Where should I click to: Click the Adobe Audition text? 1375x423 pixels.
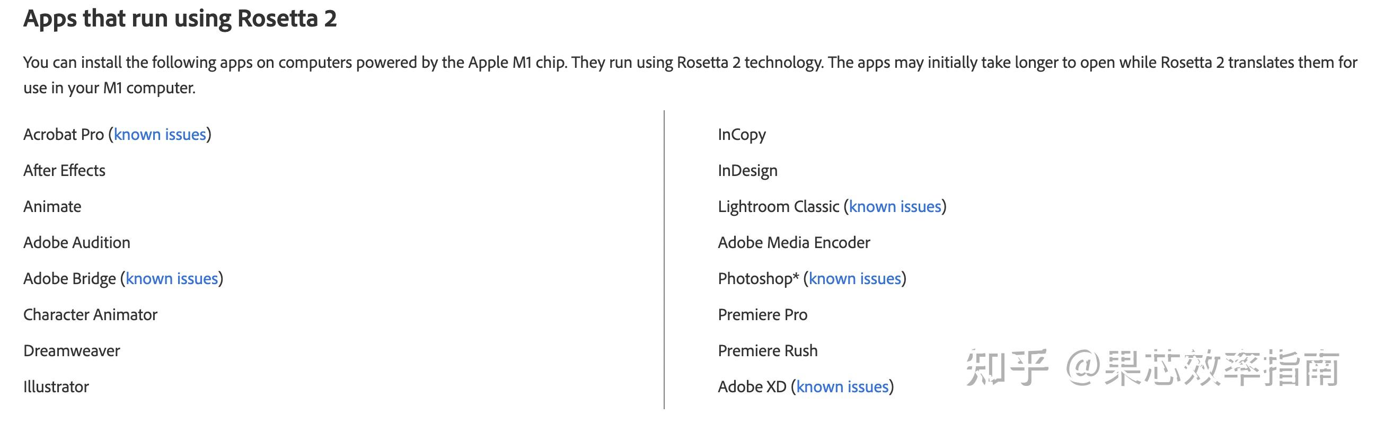tap(76, 242)
